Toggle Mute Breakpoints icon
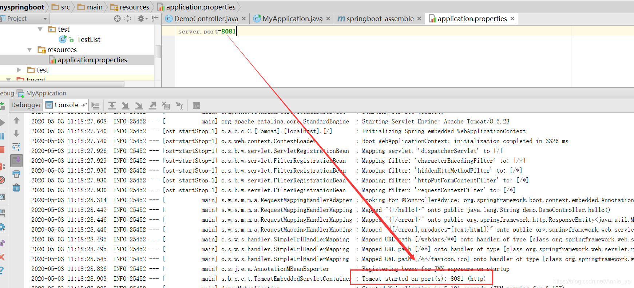Image resolution: width=634 pixels, height=288 pixels. [2, 180]
